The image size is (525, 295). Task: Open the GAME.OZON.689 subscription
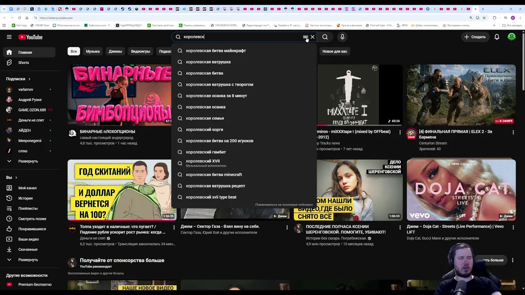click(x=30, y=110)
